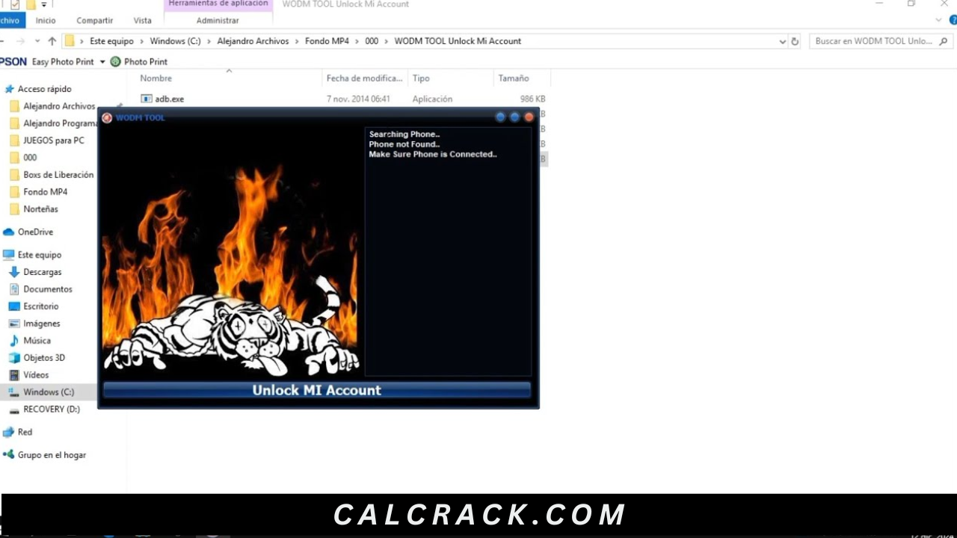Image resolution: width=957 pixels, height=538 pixels.
Task: Switch to the Compartir ribbon tab
Action: [x=95, y=20]
